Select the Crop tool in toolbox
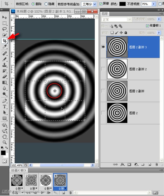 click(5, 41)
